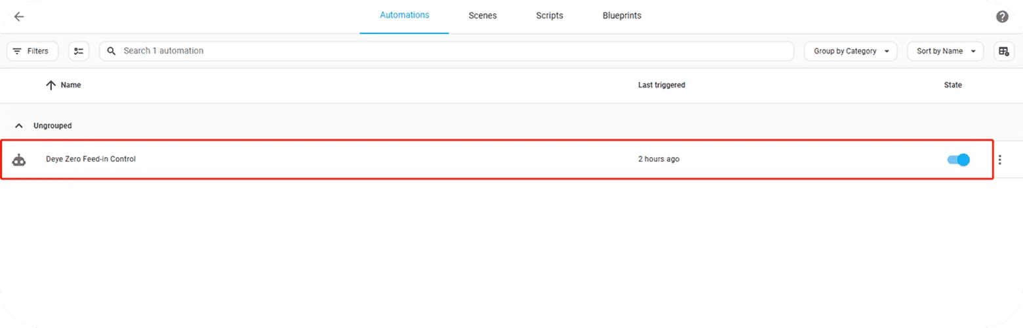Enter selection mode via checklist icon
The image size is (1023, 328).
(x=79, y=51)
